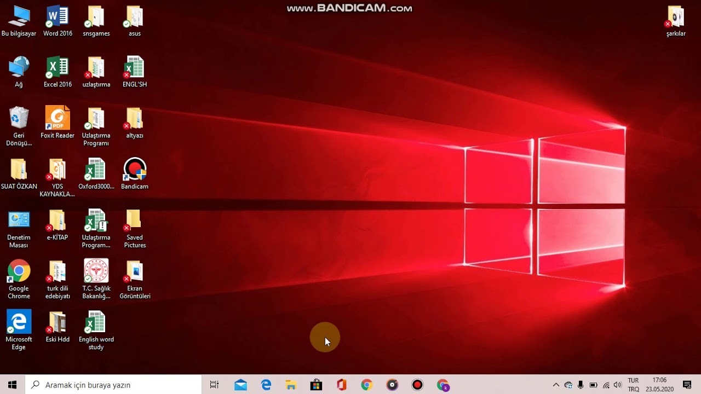701x394 pixels.
Task: Select the Ekran Görüntüleri folder
Action: tap(135, 280)
